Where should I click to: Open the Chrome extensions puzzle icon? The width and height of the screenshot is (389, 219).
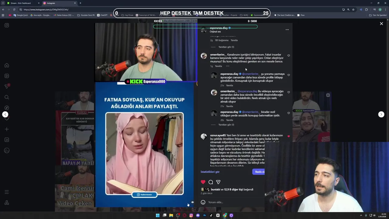pos(367,9)
